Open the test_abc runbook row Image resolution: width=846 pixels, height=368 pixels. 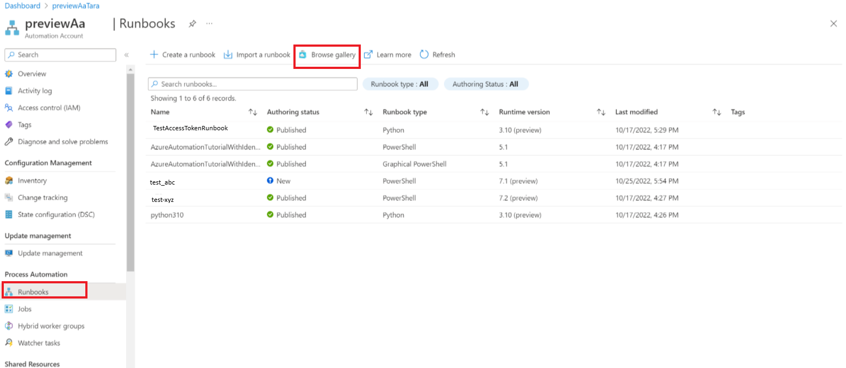(162, 182)
